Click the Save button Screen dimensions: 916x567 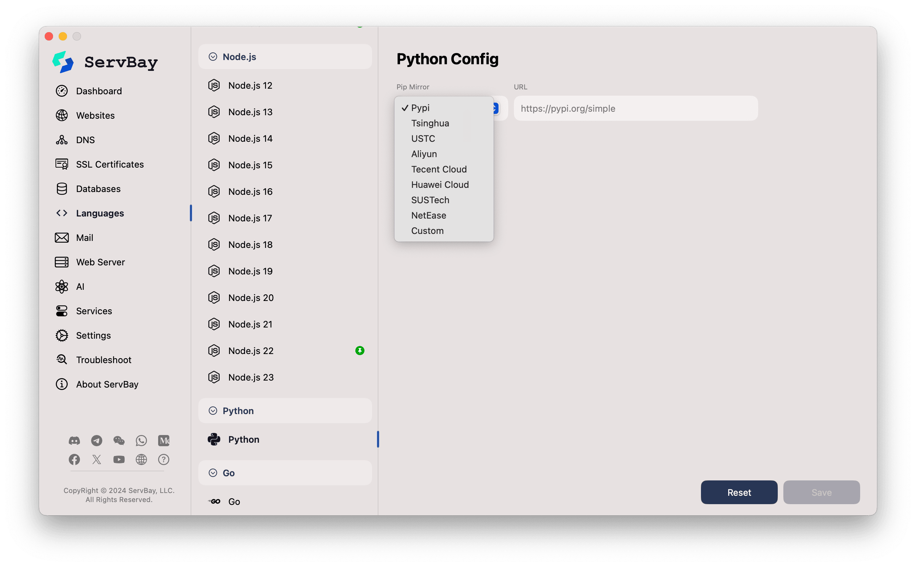(x=821, y=492)
